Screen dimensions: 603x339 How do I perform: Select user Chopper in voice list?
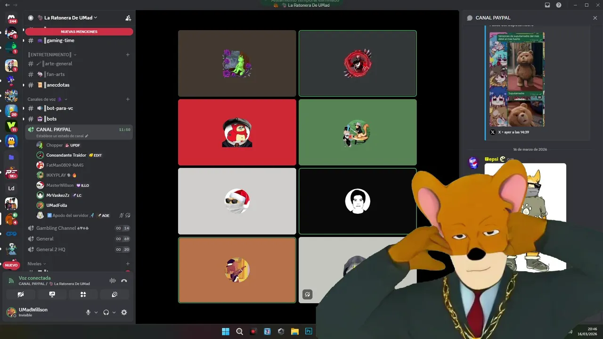pyautogui.click(x=84, y=145)
